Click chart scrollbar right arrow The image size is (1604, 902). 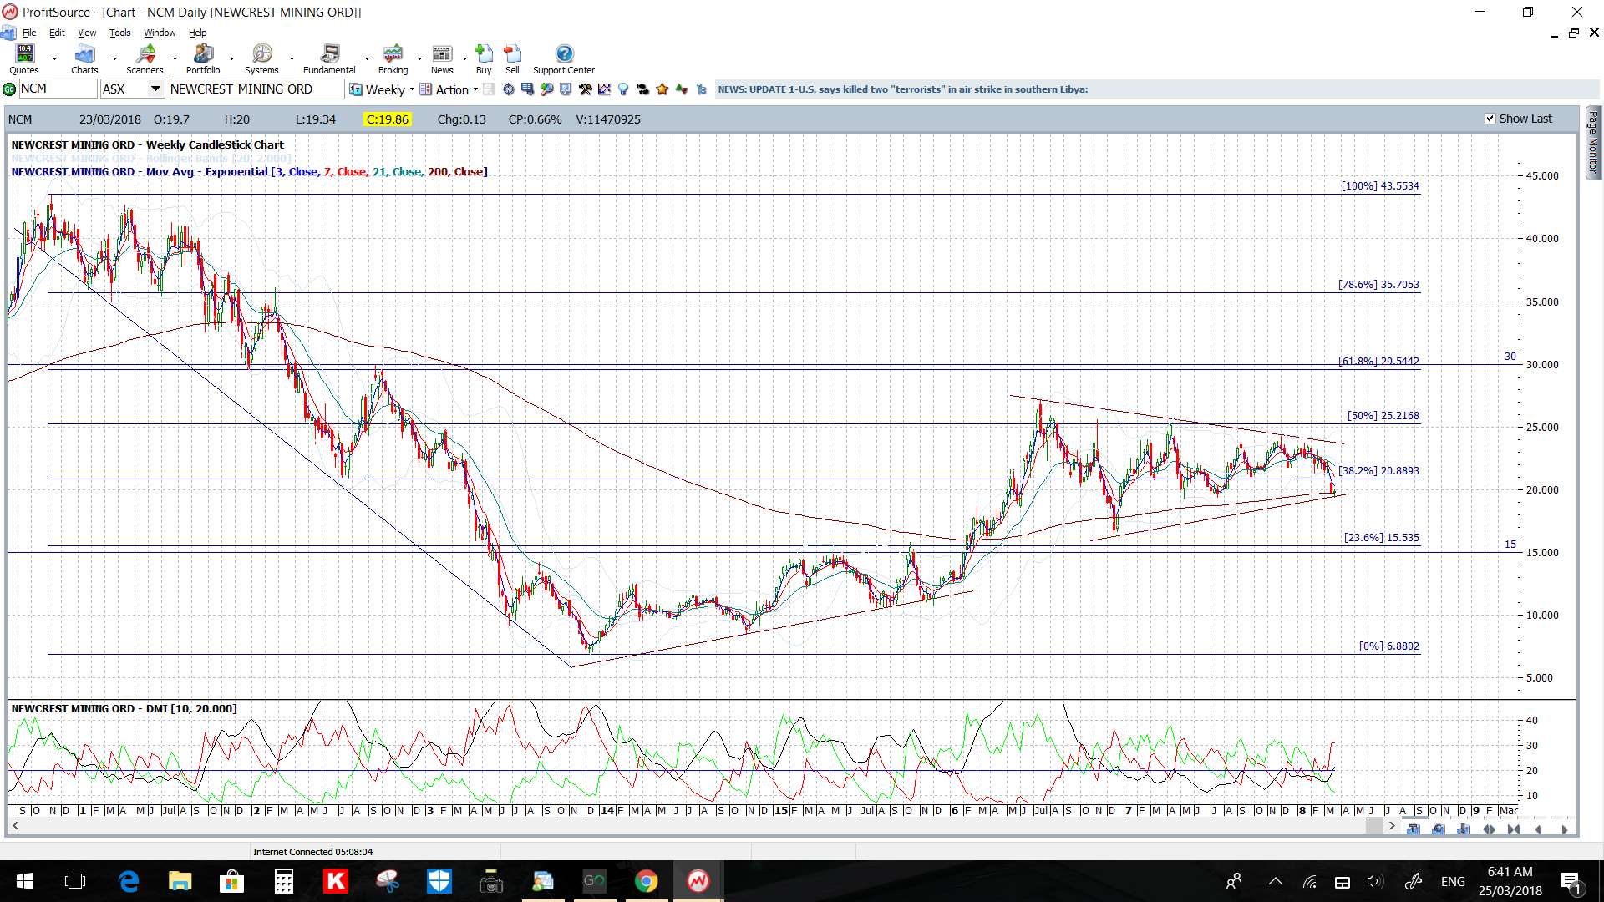click(x=1392, y=826)
